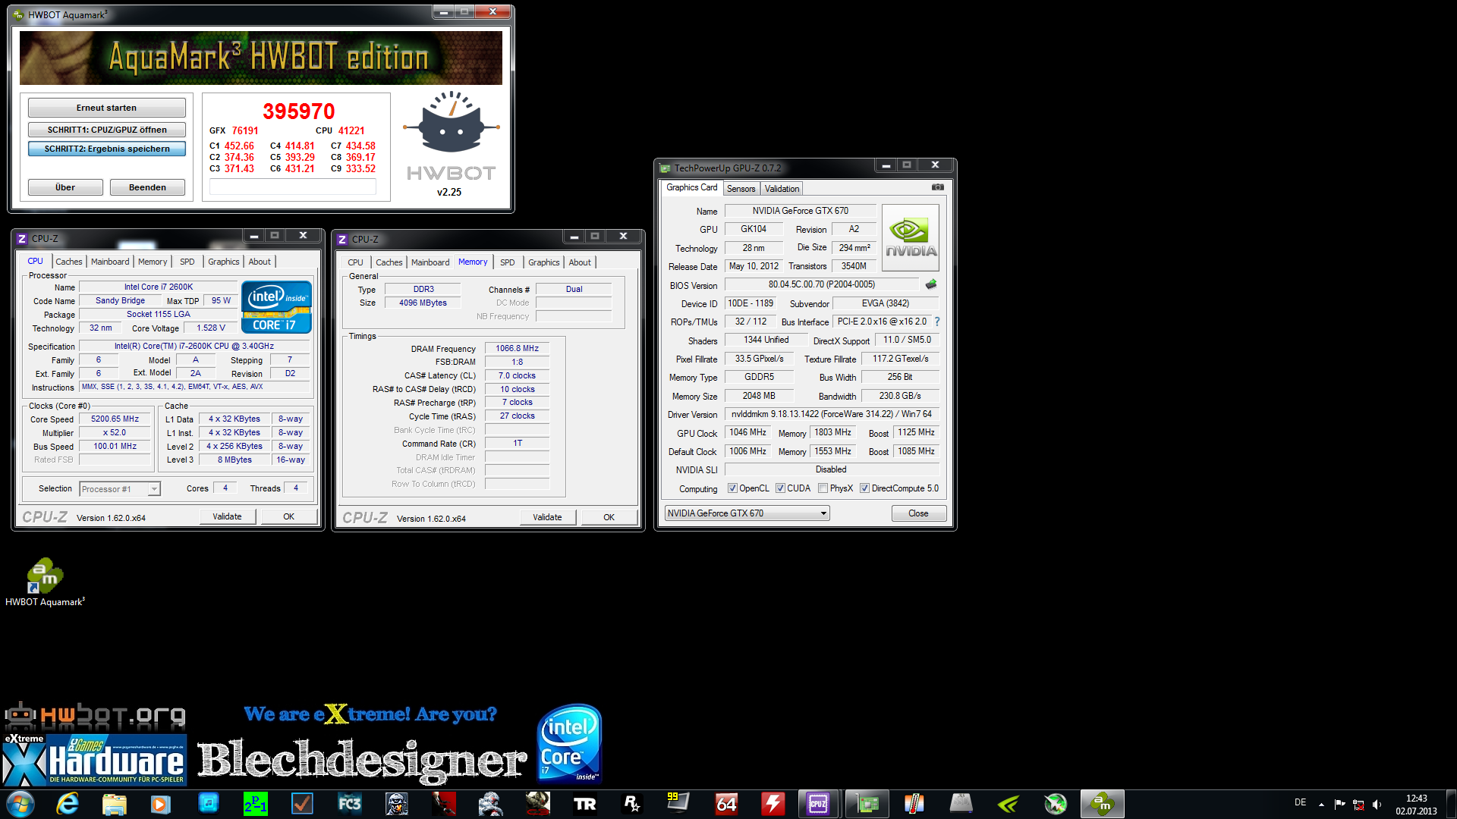Open the NVIDIA green taskbar icon
Screen dimensions: 1457x819
click(1008, 804)
